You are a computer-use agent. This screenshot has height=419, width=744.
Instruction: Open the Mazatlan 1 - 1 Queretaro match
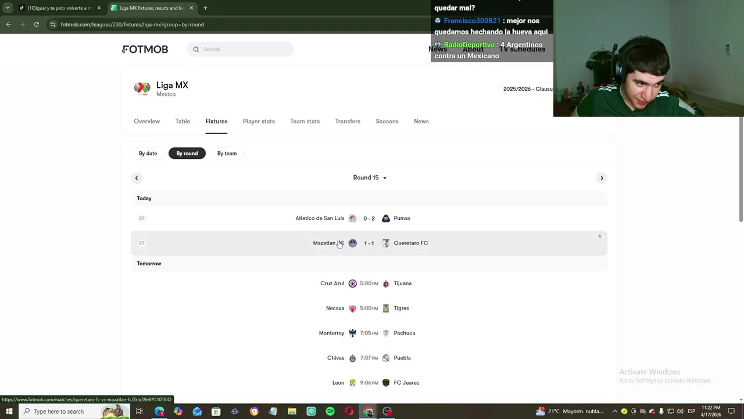(369, 243)
